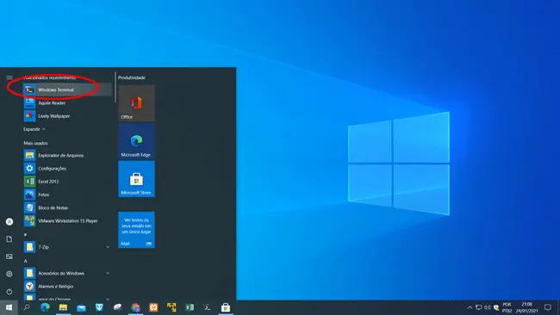The height and width of the screenshot is (315, 560).
Task: Open Configurações from most used
Action: tap(68, 169)
